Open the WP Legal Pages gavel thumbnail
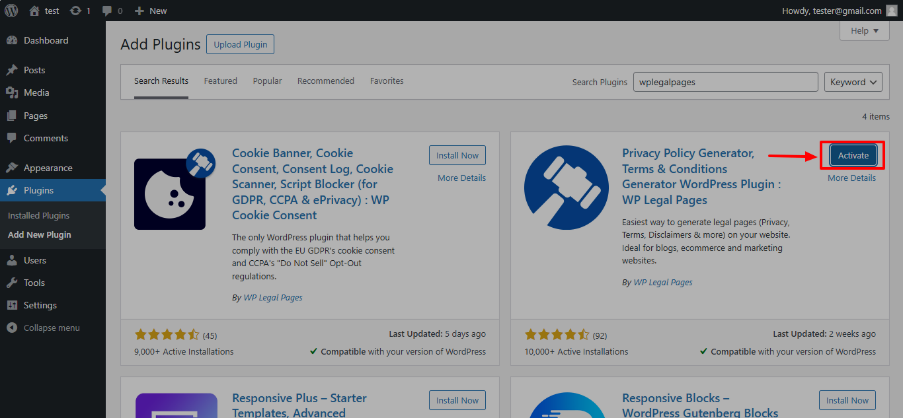The width and height of the screenshot is (903, 418). [x=567, y=188]
